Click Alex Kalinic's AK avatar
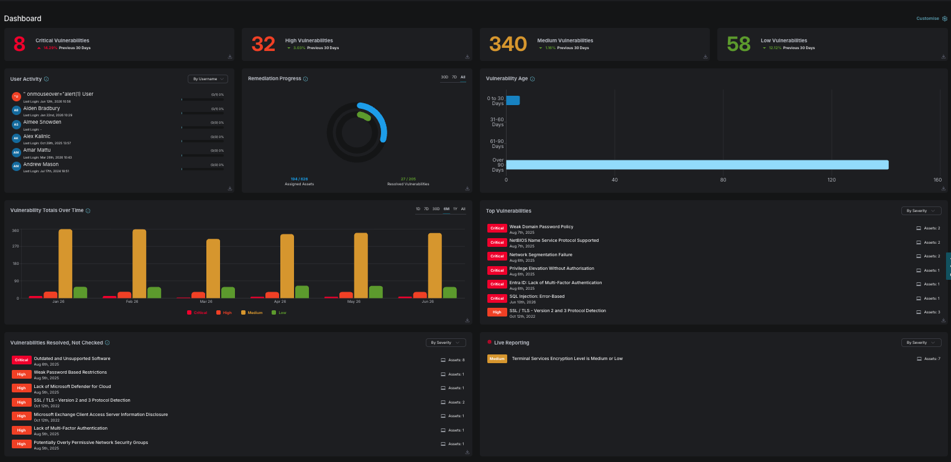The width and height of the screenshot is (951, 462). pyautogui.click(x=17, y=138)
